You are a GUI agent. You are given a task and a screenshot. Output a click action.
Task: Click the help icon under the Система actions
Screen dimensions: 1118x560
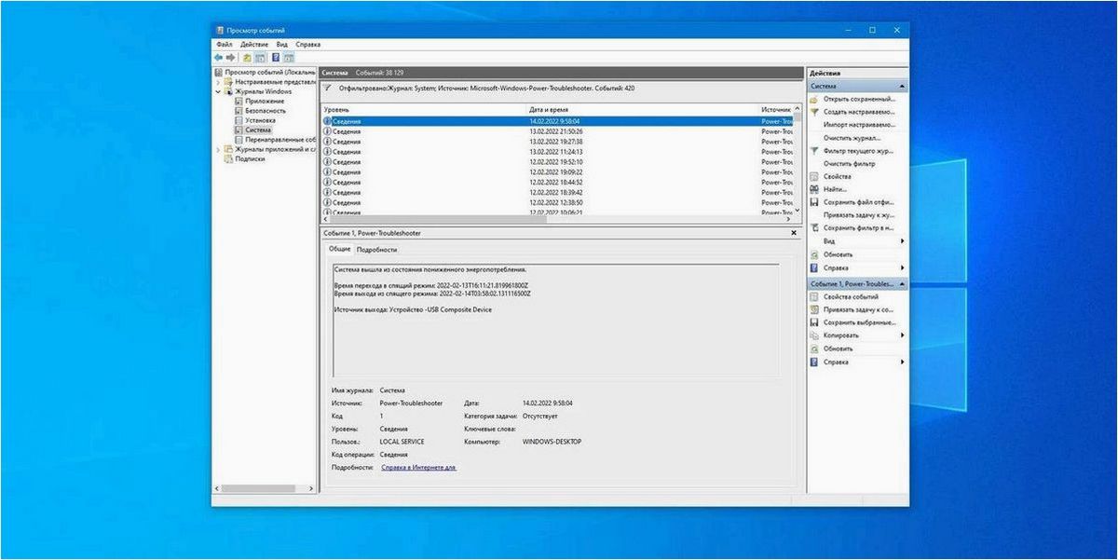click(x=814, y=267)
